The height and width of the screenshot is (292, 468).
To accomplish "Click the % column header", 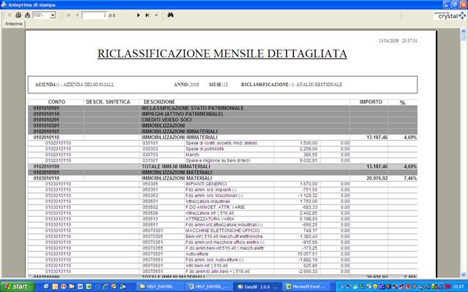I will click(x=402, y=102).
